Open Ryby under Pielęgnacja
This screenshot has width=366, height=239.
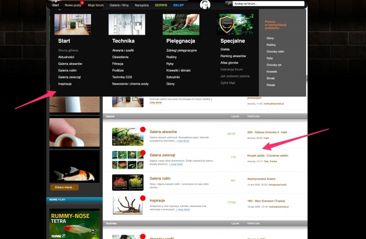170,64
